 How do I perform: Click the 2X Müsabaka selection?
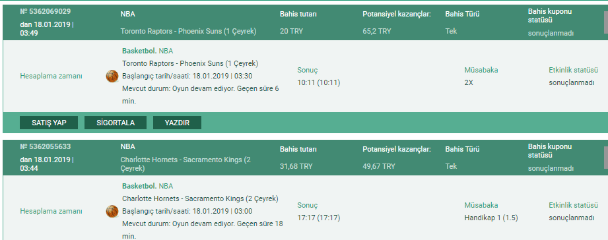click(469, 83)
